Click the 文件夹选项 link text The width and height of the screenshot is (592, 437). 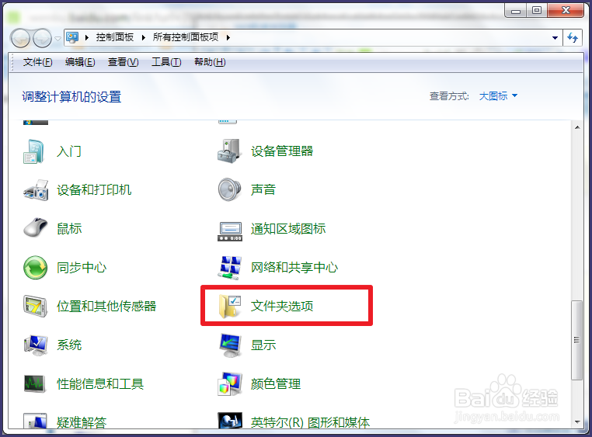[x=282, y=306]
